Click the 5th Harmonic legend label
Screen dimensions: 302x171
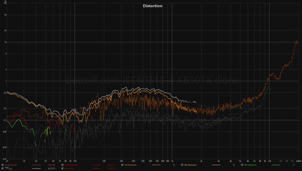point(250,165)
